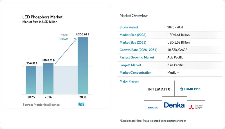Click the major players disclaimer text
The height and width of the screenshot is (129, 225).
153,121
